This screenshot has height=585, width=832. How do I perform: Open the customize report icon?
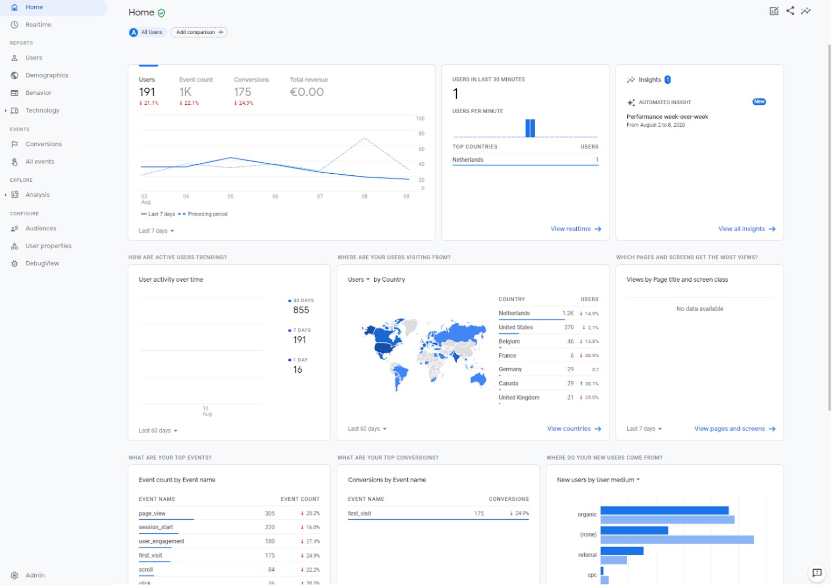pyautogui.click(x=774, y=11)
